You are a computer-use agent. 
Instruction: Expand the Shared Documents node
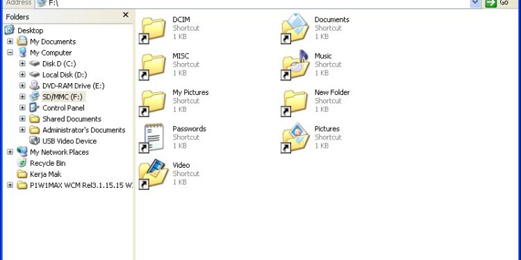pyautogui.click(x=22, y=119)
